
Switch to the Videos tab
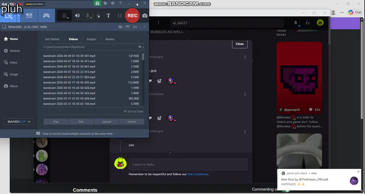73,39
